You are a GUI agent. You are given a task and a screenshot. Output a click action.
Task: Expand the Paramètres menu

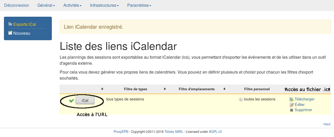(x=139, y=5)
